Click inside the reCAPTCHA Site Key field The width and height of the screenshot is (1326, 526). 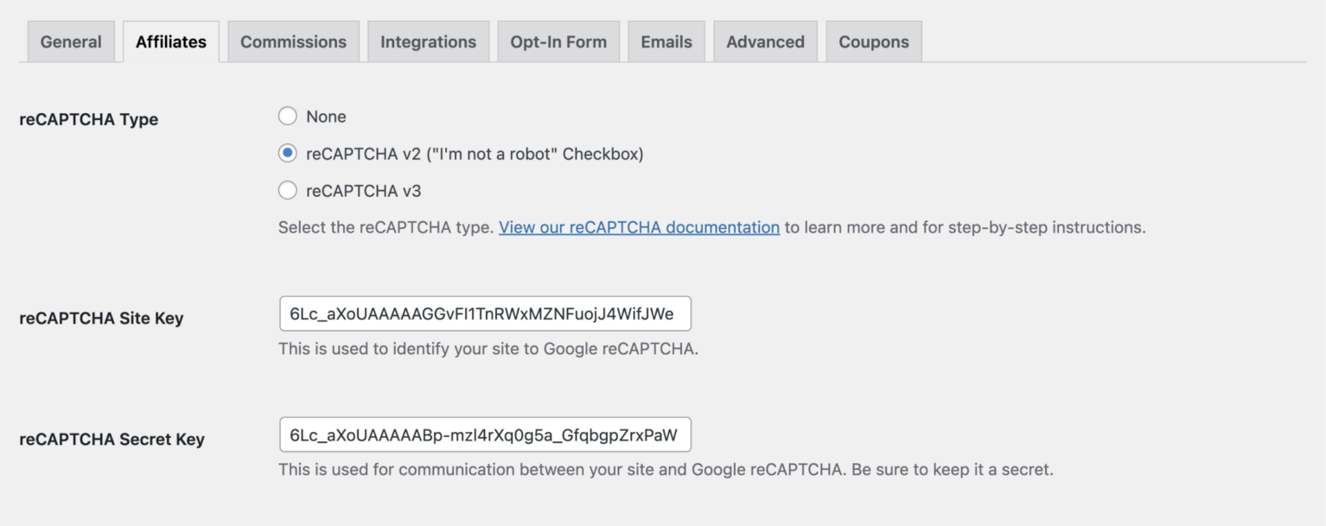484,314
